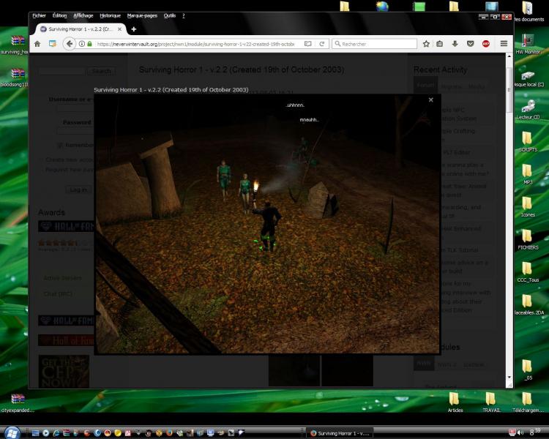Screen dimensions: 549x439
Task: Select the Surviving Horror 1 browser tab
Action: [x=80, y=29]
